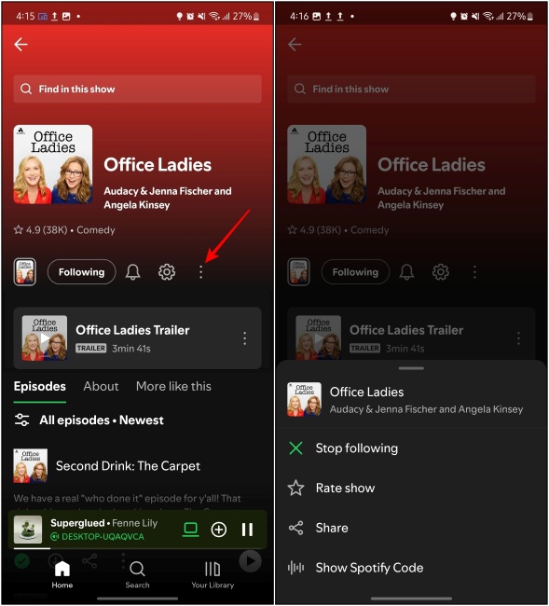Tap the star icon next to Rate show
The width and height of the screenshot is (549, 606).
point(296,489)
